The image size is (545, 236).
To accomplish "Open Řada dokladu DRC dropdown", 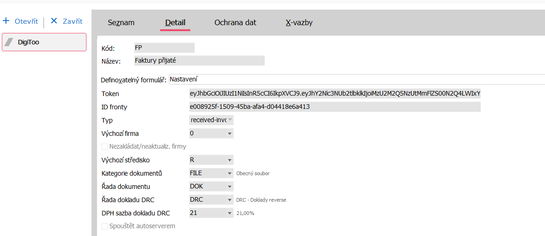I will pos(230,200).
